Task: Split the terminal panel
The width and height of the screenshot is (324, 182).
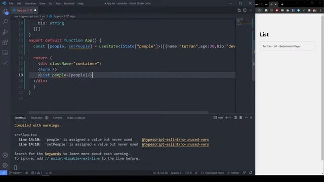Action: point(235,118)
